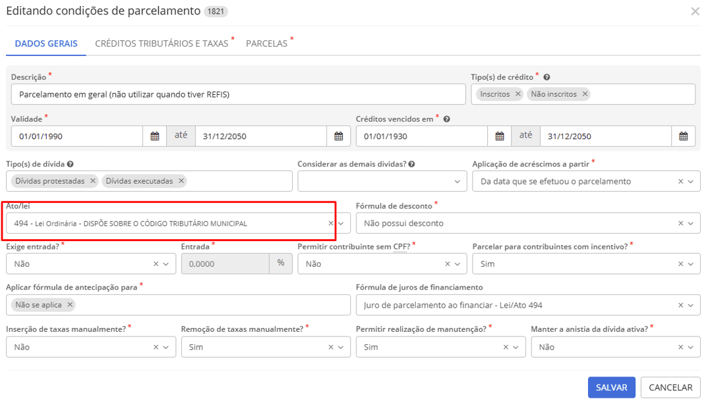Click help icon beside Tipo(s) de crédito
This screenshot has height=401, width=708.
(546, 77)
